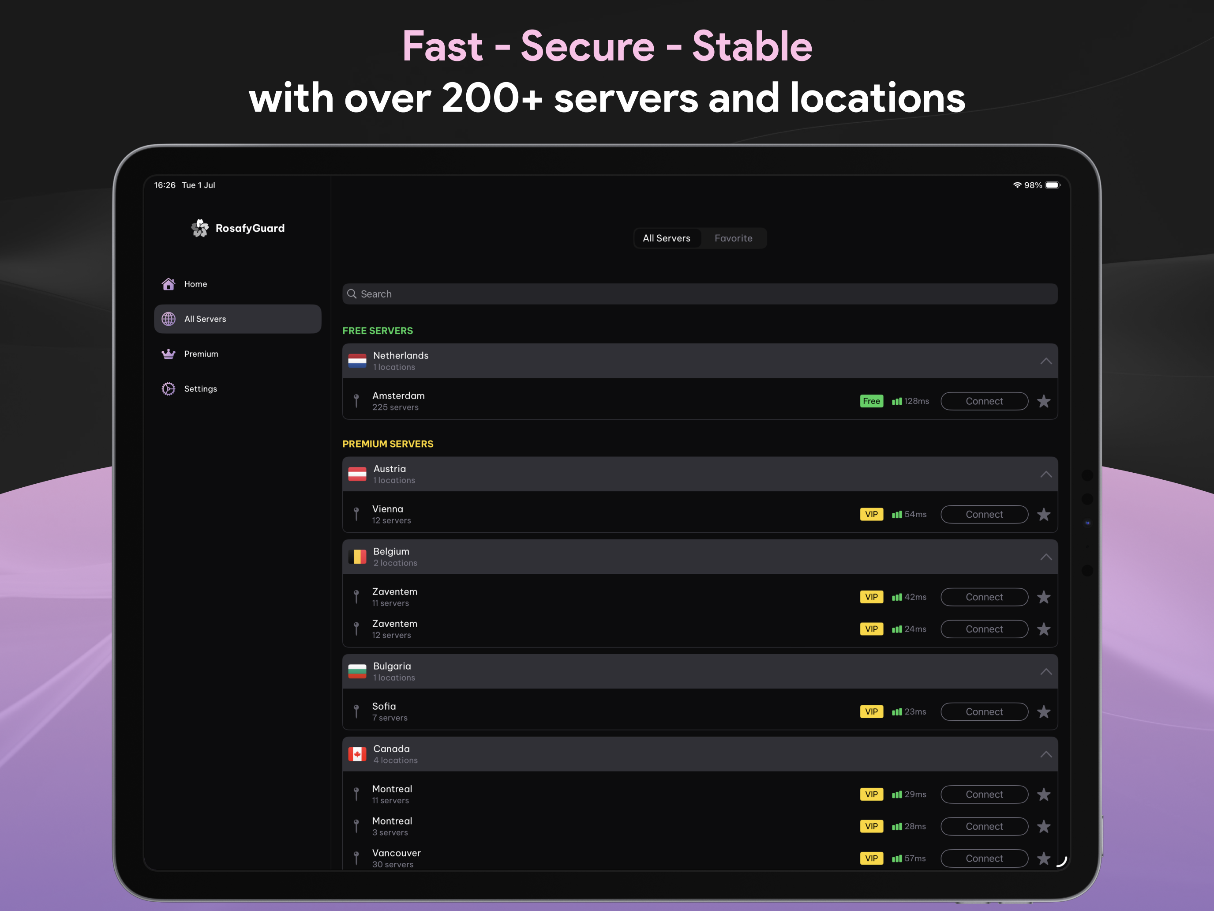
Task: Click the crown icon beside Premium
Action: coord(169,354)
